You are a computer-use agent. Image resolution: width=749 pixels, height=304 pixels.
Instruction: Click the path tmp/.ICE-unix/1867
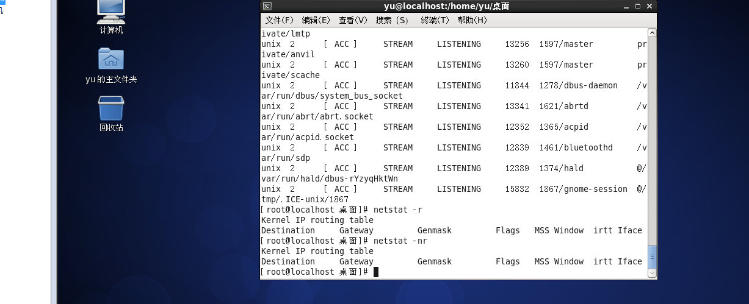point(305,199)
